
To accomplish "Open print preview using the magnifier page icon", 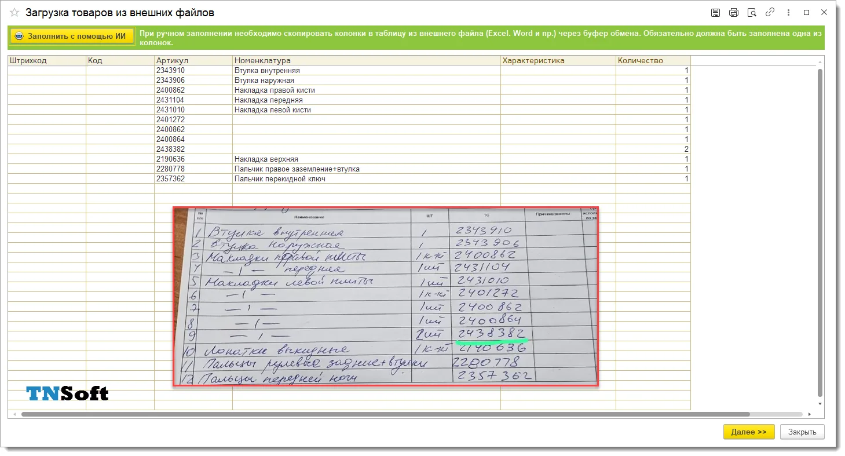I will [x=752, y=12].
